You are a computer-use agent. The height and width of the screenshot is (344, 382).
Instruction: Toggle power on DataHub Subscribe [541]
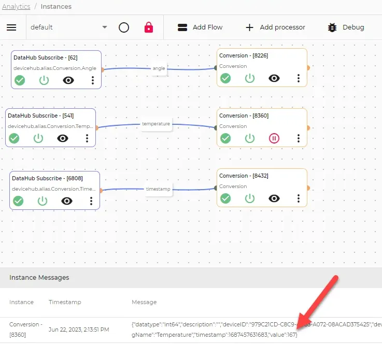pos(38,138)
